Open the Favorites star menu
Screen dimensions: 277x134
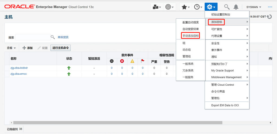[x=186, y=7]
